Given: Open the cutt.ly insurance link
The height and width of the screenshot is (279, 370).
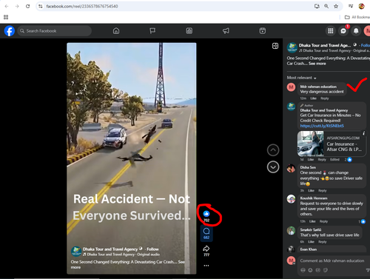Looking at the screenshot, I should tap(322, 126).
